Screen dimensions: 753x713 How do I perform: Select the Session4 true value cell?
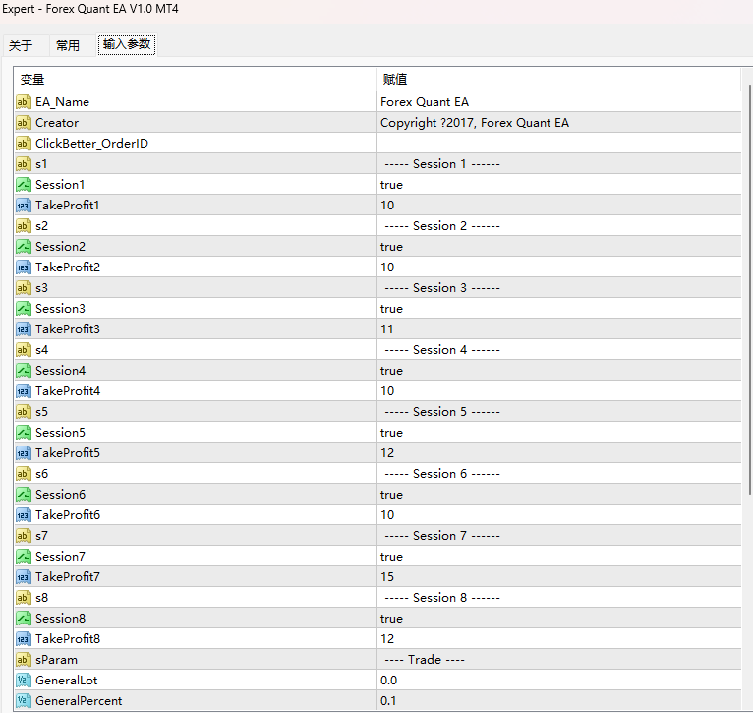pos(559,371)
